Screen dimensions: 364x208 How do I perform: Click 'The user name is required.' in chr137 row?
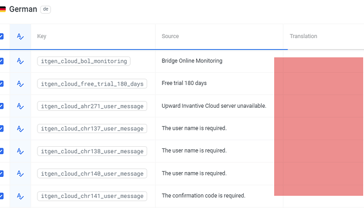[x=194, y=128]
